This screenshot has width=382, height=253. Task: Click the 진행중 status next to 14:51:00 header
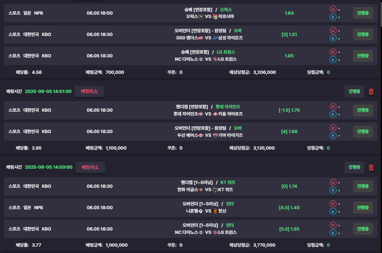point(354,91)
